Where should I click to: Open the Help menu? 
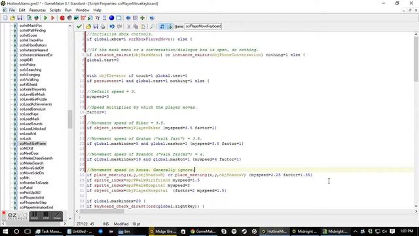[98, 10]
